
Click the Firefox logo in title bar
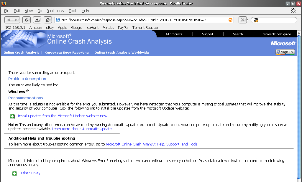4,3
